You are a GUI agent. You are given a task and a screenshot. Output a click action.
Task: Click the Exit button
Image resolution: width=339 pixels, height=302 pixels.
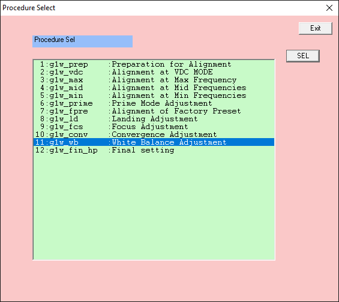point(315,28)
